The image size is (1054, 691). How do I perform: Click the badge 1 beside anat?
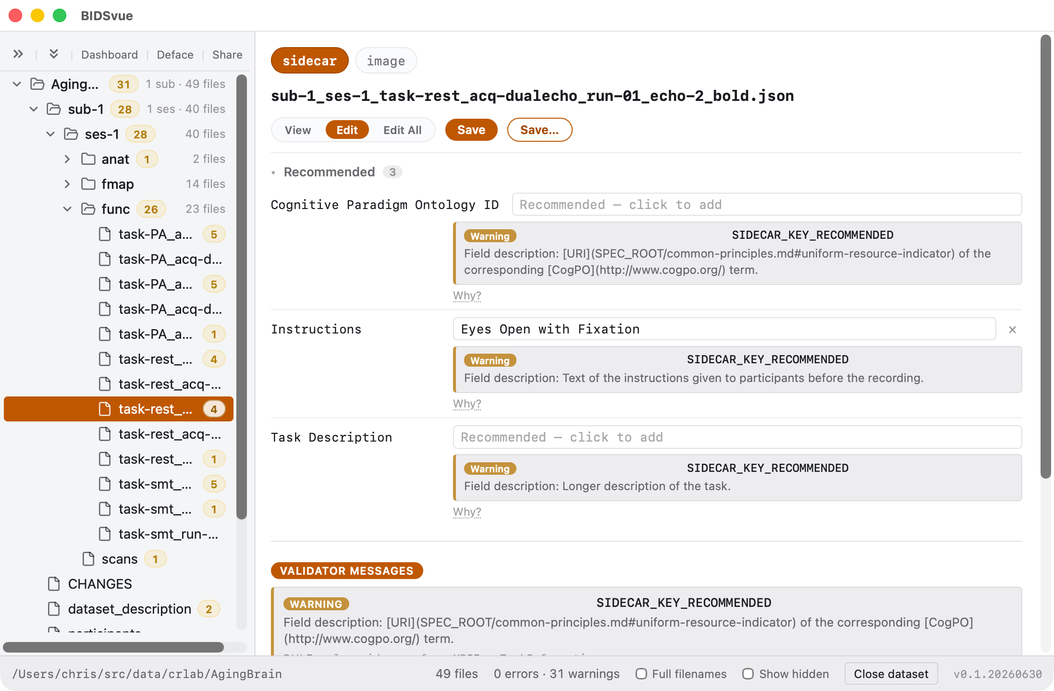(x=147, y=159)
